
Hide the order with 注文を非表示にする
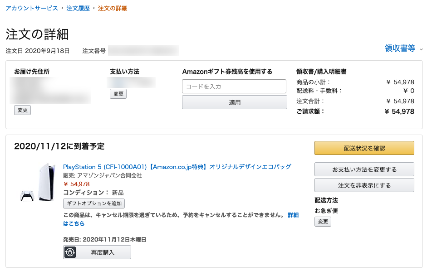click(x=364, y=185)
